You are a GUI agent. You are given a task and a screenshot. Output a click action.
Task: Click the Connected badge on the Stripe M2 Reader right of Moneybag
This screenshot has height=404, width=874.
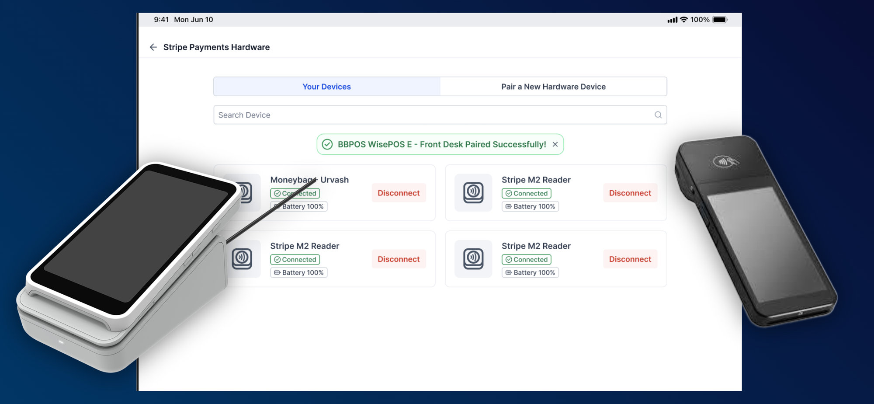(527, 193)
